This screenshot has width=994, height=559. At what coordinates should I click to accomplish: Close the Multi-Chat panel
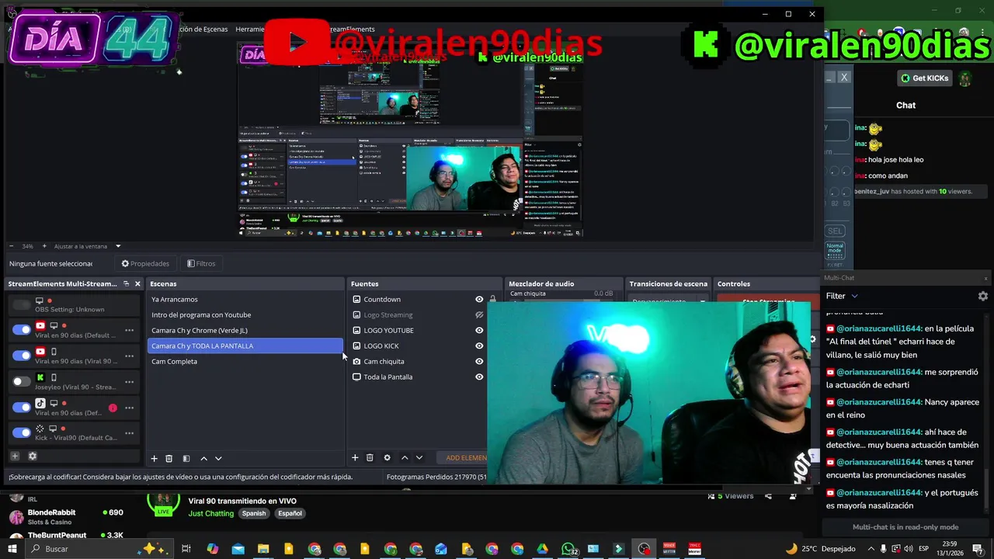tap(985, 278)
